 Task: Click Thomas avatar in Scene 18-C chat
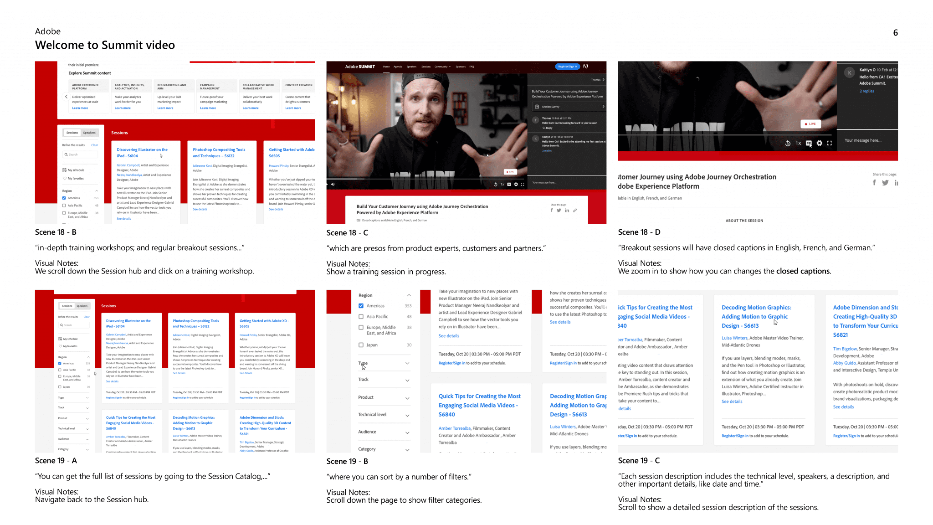[536, 120]
